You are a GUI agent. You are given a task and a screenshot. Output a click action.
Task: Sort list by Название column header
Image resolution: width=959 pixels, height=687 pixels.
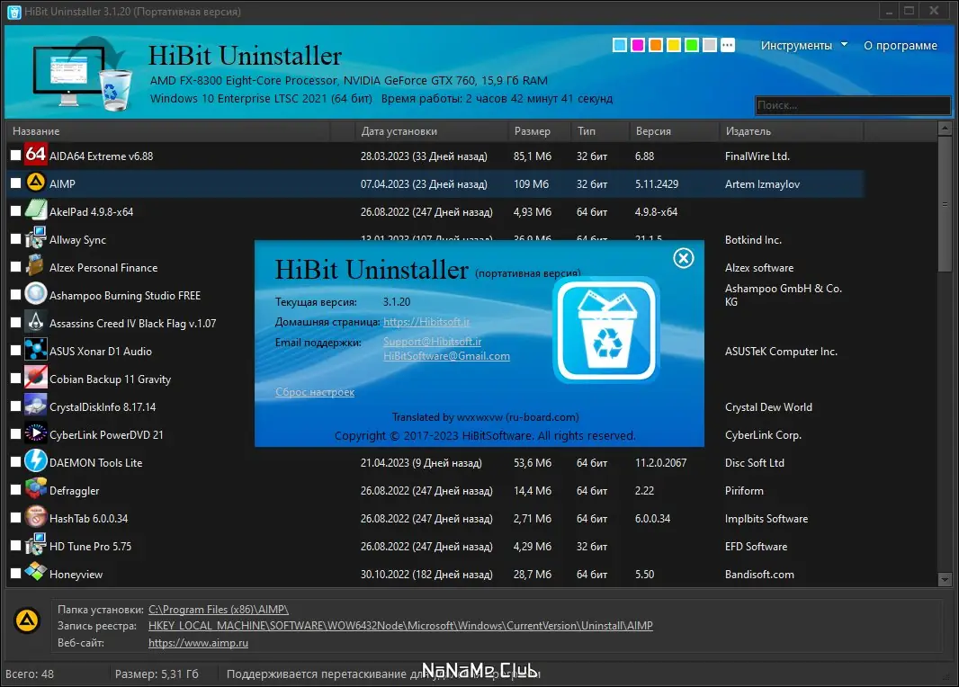[x=168, y=130]
